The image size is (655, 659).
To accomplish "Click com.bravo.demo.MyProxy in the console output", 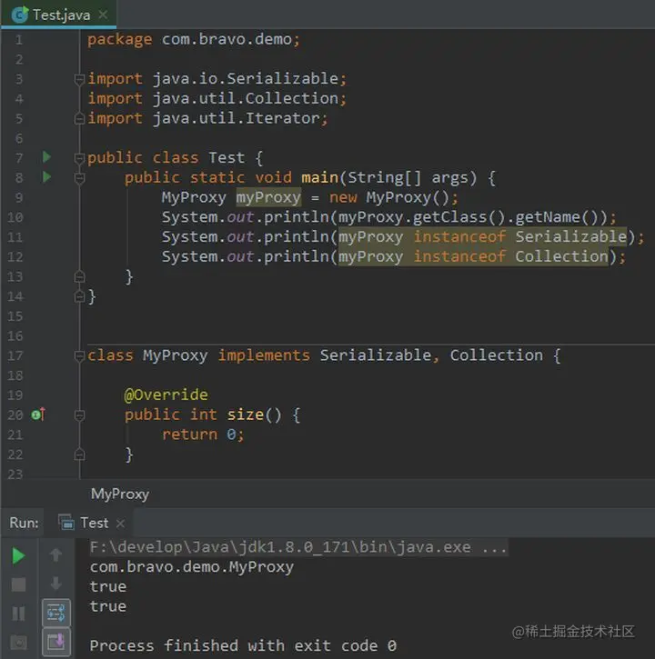I will click(x=191, y=567).
